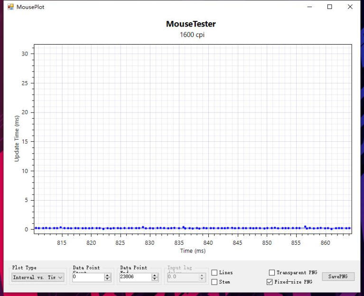Increment Data Point End using up arrow
The height and width of the screenshot is (296, 364).
[x=155, y=275]
